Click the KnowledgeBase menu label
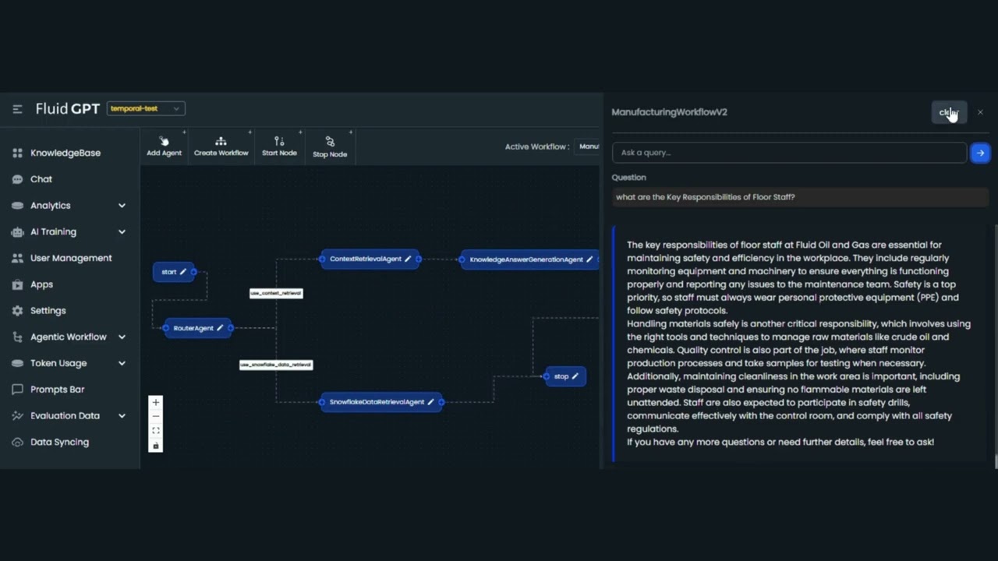This screenshot has width=998, height=561. 65,153
